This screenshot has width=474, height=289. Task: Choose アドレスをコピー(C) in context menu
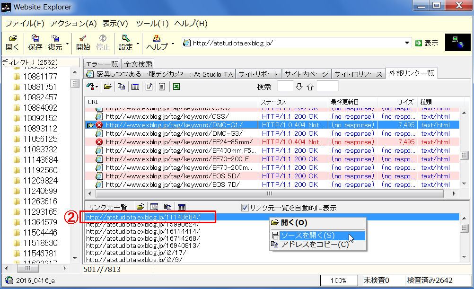(x=317, y=244)
